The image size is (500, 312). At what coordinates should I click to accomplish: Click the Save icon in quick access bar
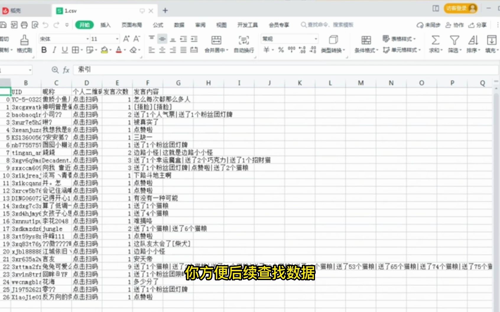click(3, 25)
